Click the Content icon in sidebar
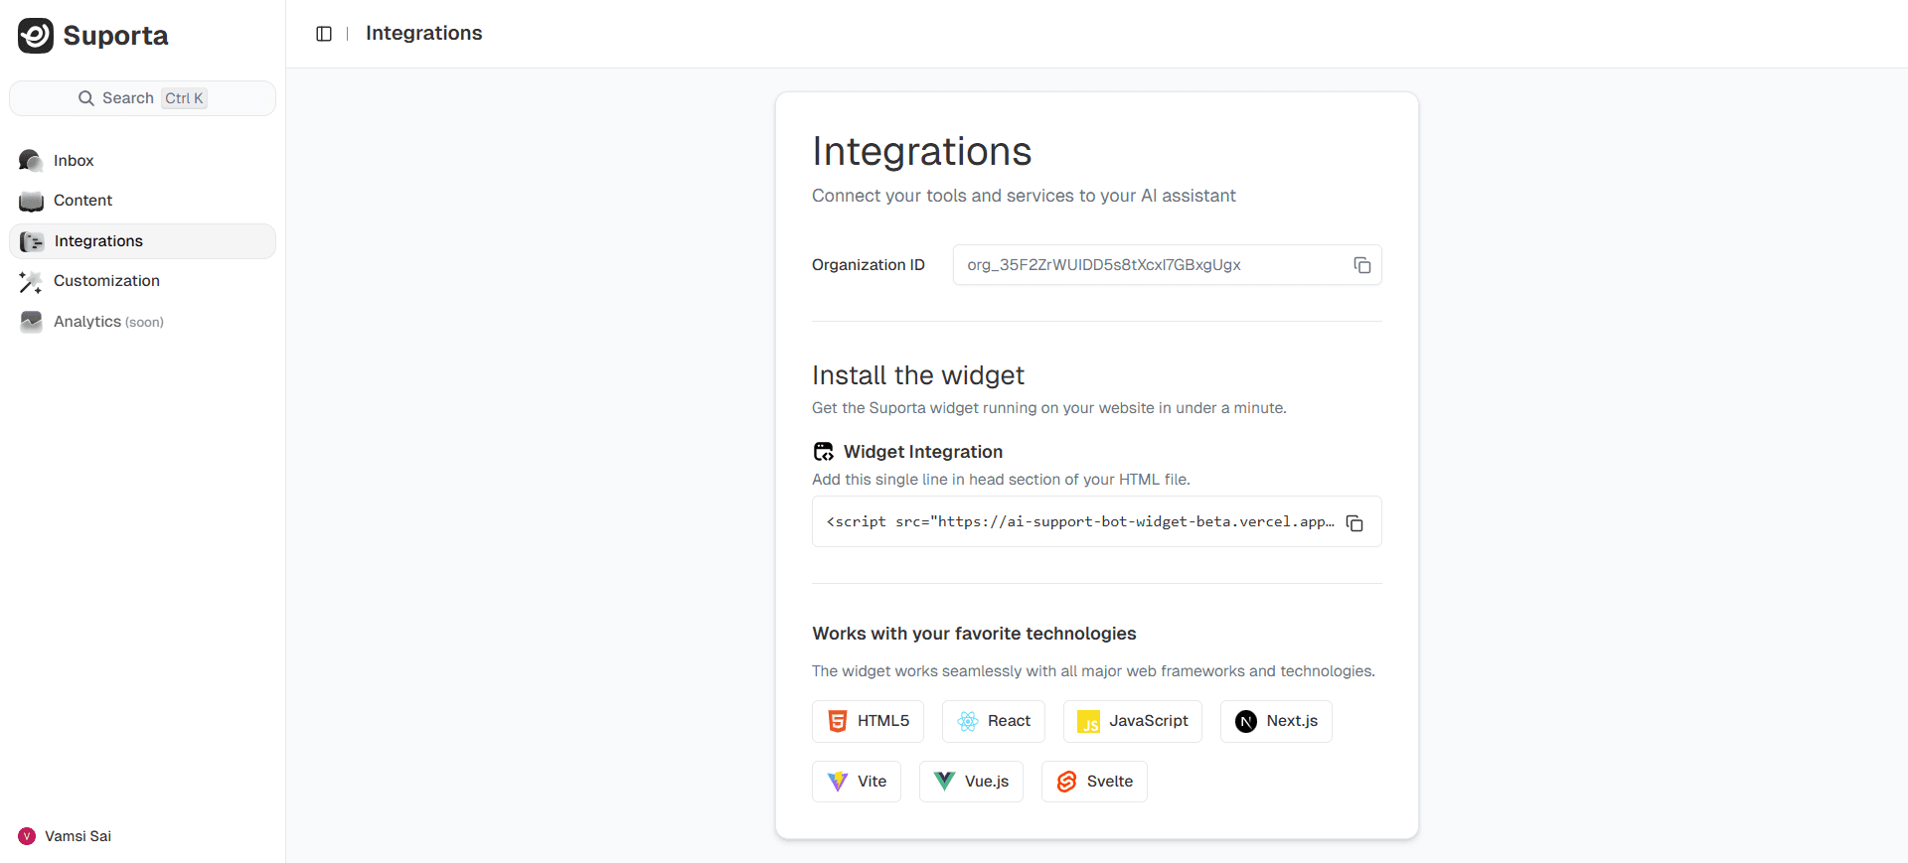Viewport: 1908px width, 863px height. tap(31, 201)
